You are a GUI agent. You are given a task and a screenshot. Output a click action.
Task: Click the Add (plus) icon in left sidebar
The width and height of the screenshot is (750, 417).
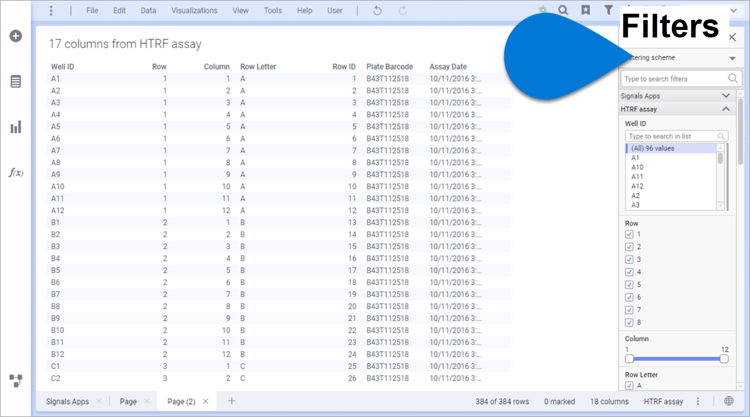coord(16,36)
